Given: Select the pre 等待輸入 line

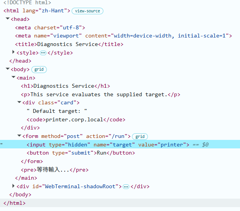Looking at the screenshot, I should click(55, 170).
